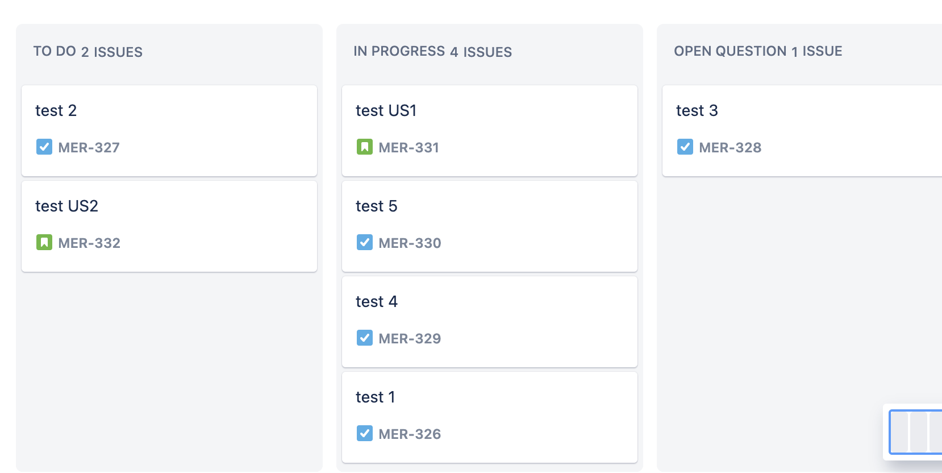Screen dimensions: 942x473
Task: Click the green story icon beside MER-331
Action: [x=365, y=147]
